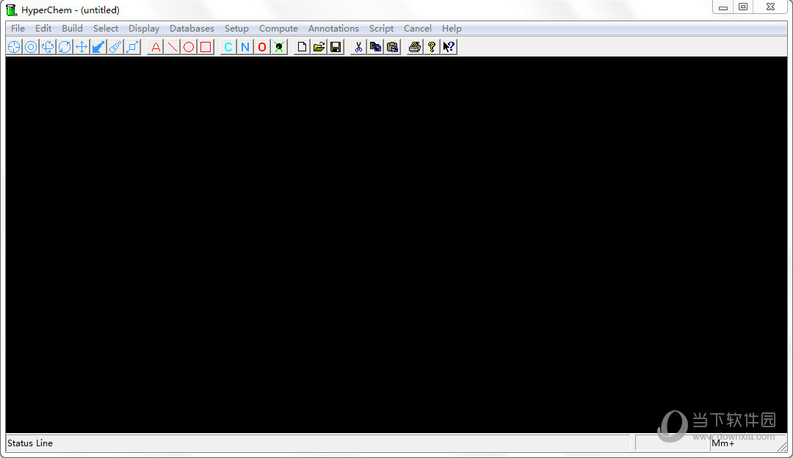This screenshot has height=458, width=793.
Task: Create a new file with blank page icon
Action: click(302, 47)
